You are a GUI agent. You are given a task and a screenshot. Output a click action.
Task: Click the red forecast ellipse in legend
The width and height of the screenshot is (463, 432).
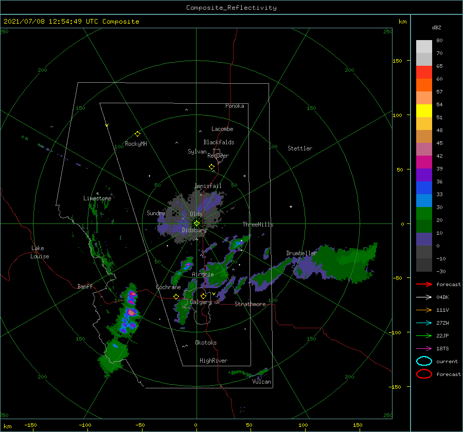(x=424, y=374)
